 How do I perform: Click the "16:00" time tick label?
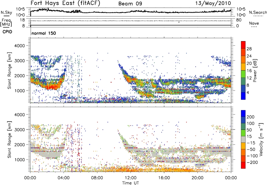point(164,178)
